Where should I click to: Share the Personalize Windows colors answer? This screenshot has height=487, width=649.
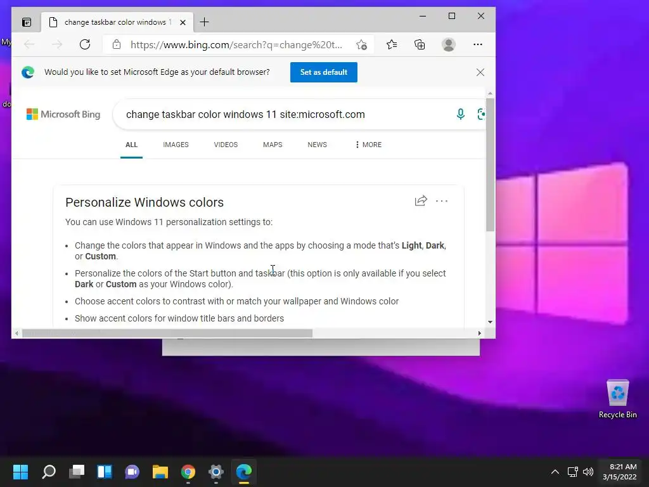(x=421, y=201)
